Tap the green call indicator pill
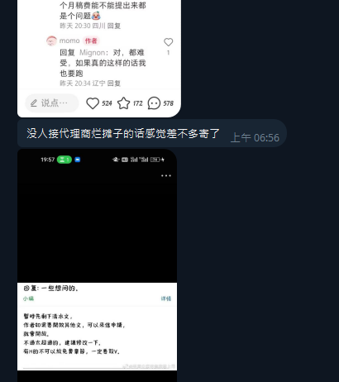The image size is (339, 382). 64,160
